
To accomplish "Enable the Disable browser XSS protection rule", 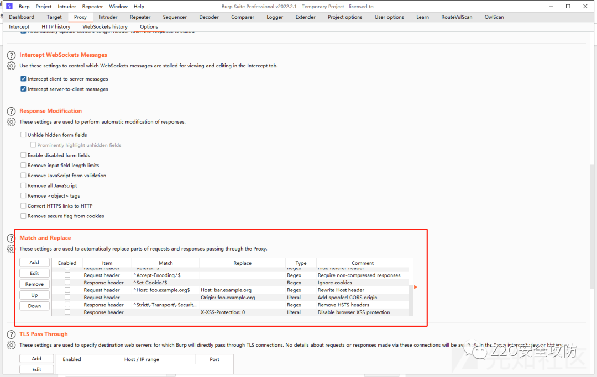I will 67,312.
